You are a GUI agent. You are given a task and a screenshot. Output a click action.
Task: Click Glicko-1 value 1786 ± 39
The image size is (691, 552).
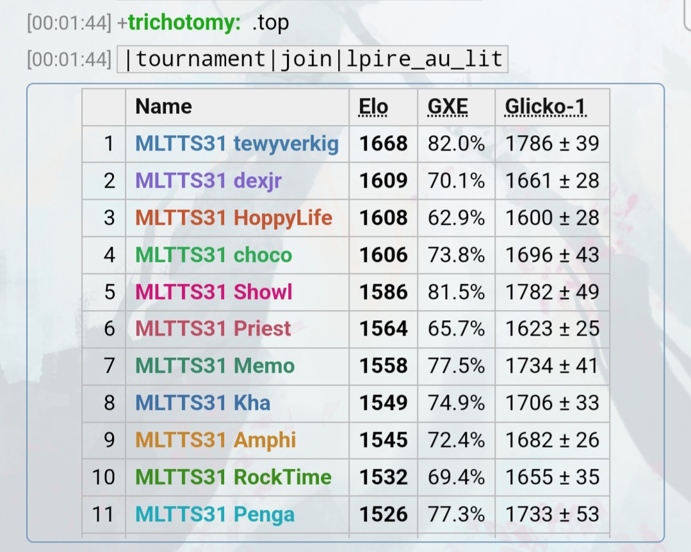(x=552, y=143)
